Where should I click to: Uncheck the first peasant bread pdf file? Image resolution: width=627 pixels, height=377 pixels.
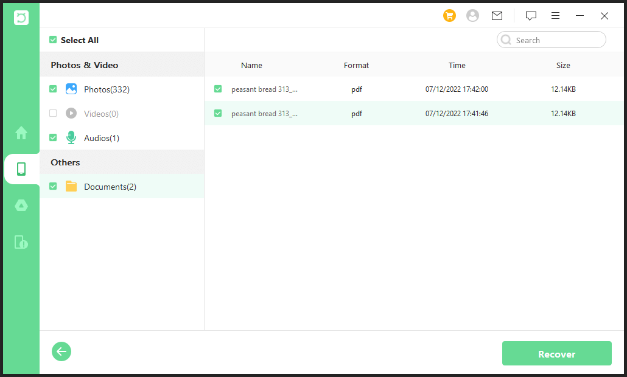click(x=218, y=89)
